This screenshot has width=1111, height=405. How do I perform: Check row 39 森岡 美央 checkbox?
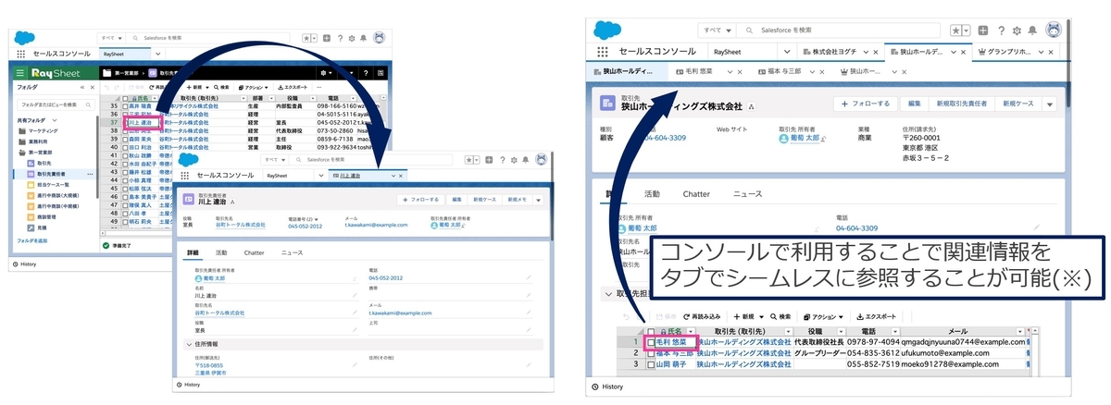127,139
